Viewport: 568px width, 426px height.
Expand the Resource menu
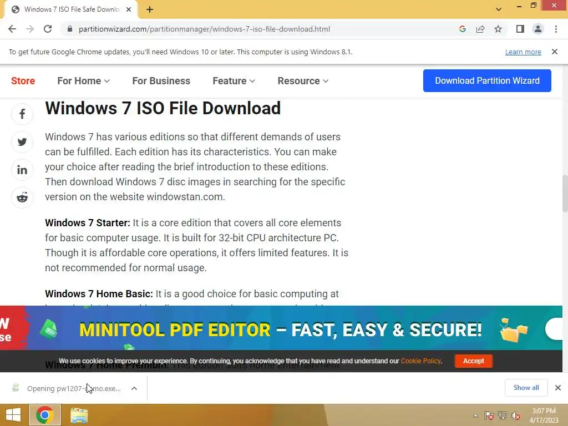303,81
